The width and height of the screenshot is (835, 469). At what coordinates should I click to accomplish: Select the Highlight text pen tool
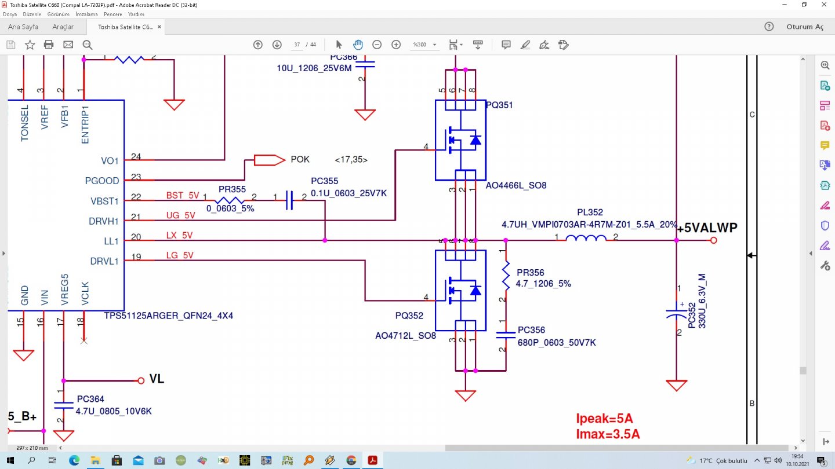click(x=525, y=45)
